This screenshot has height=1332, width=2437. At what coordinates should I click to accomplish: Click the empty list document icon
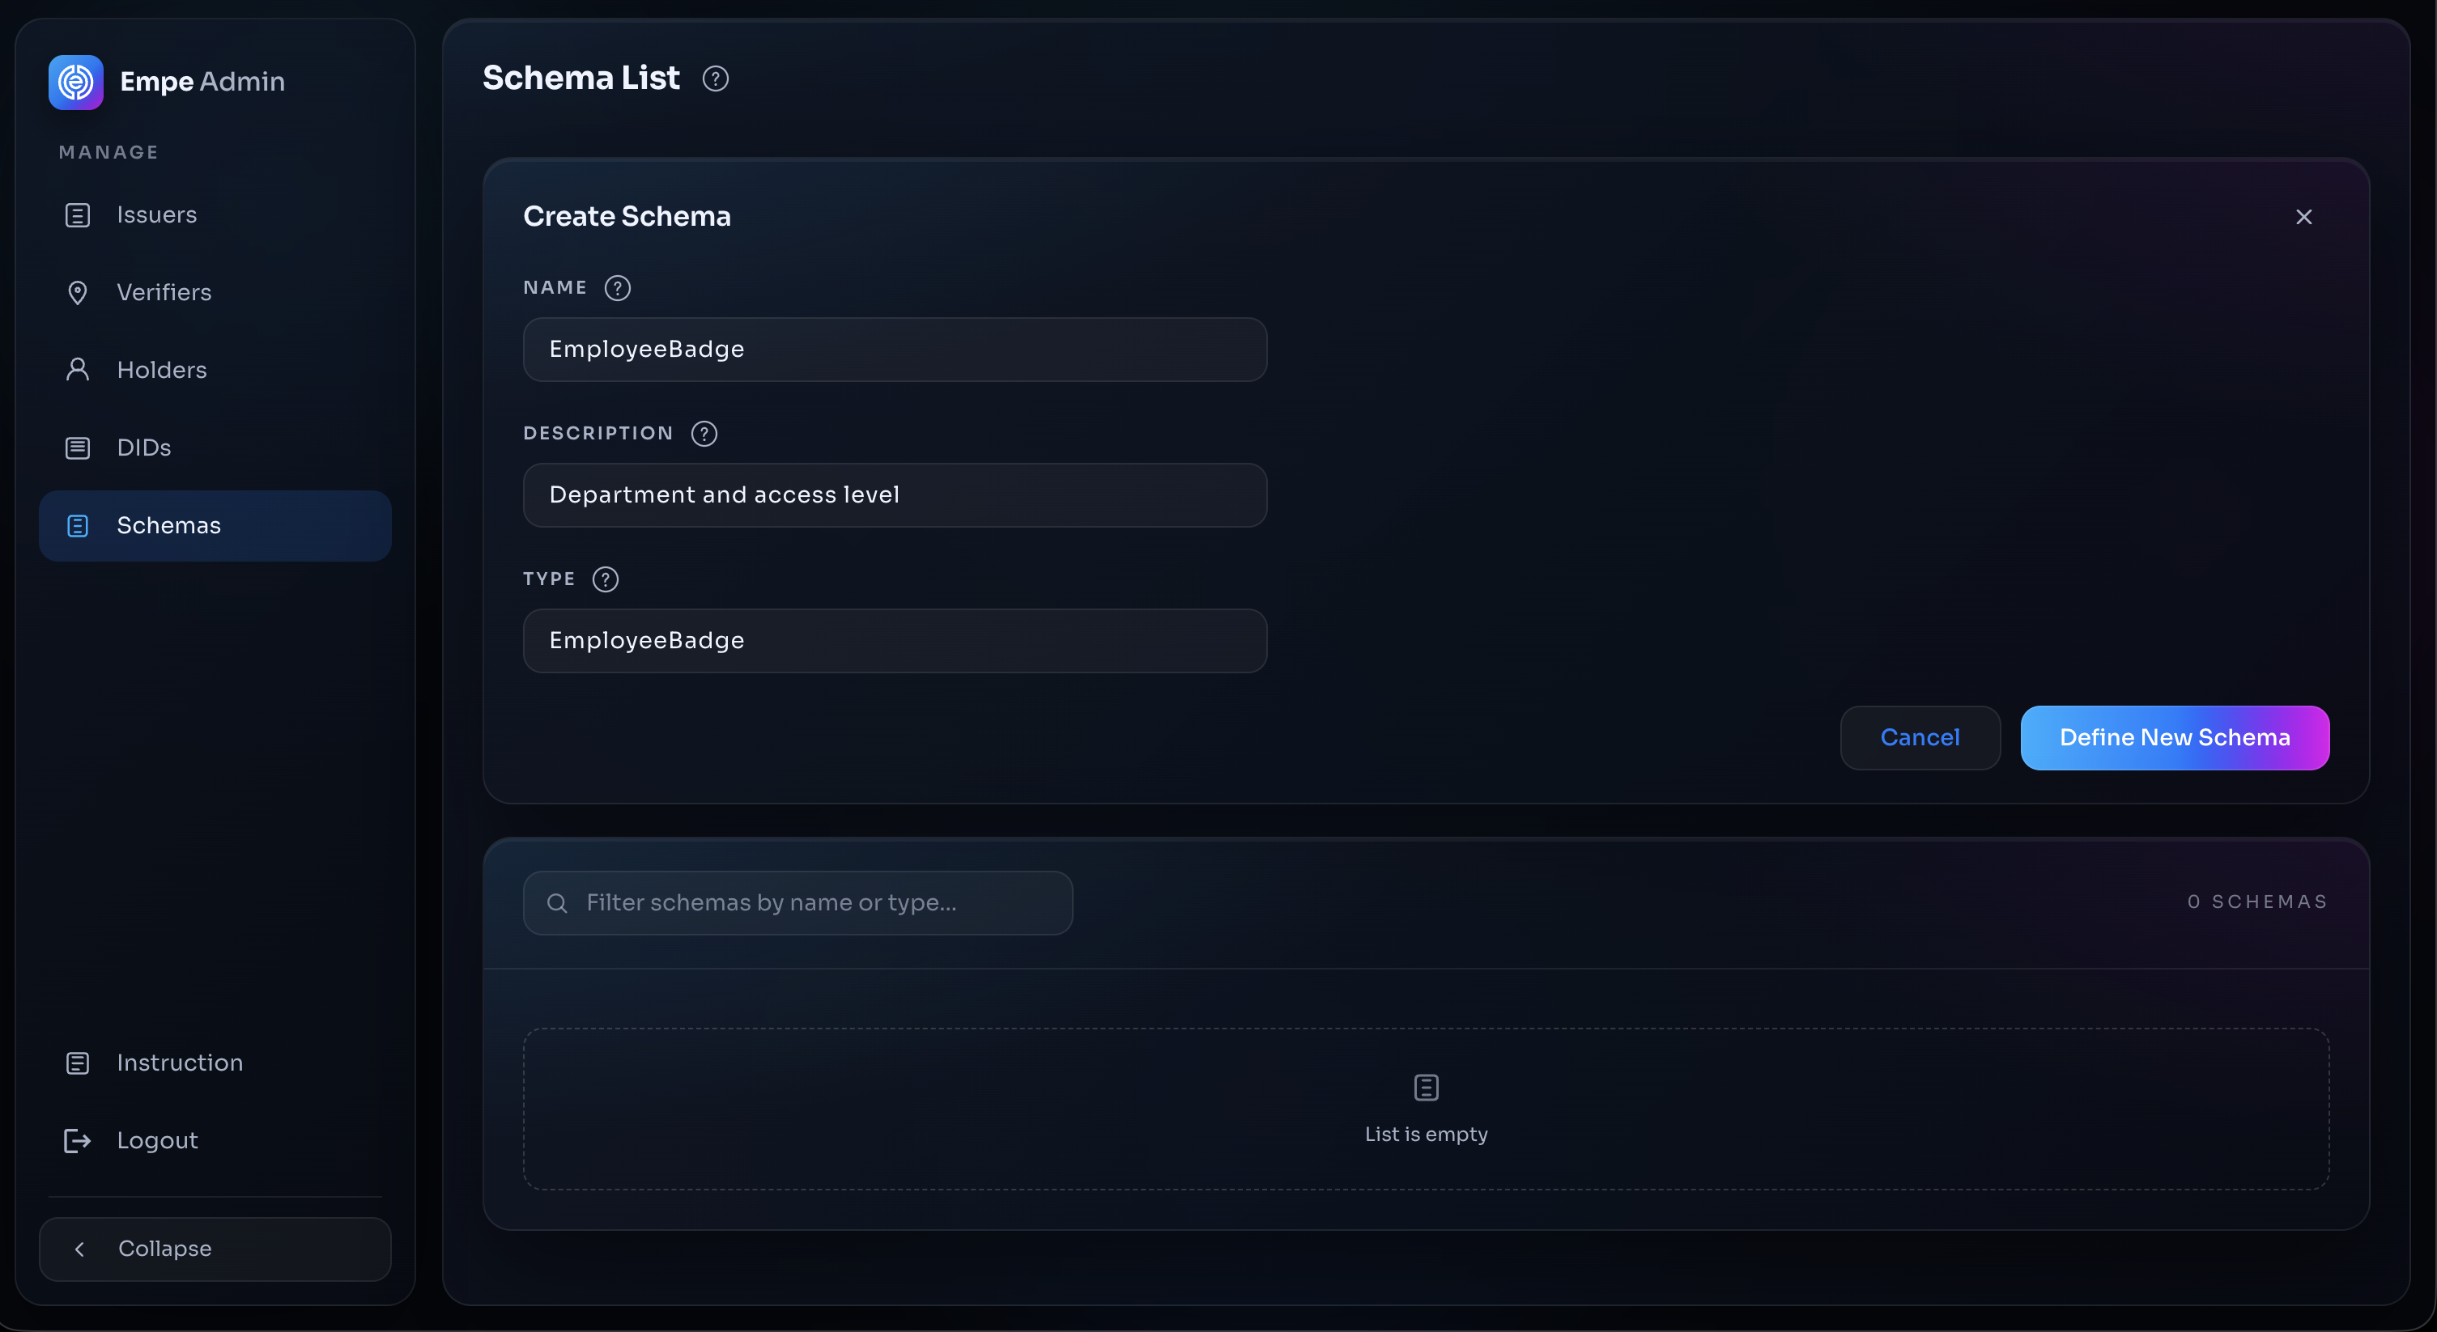click(x=1427, y=1088)
